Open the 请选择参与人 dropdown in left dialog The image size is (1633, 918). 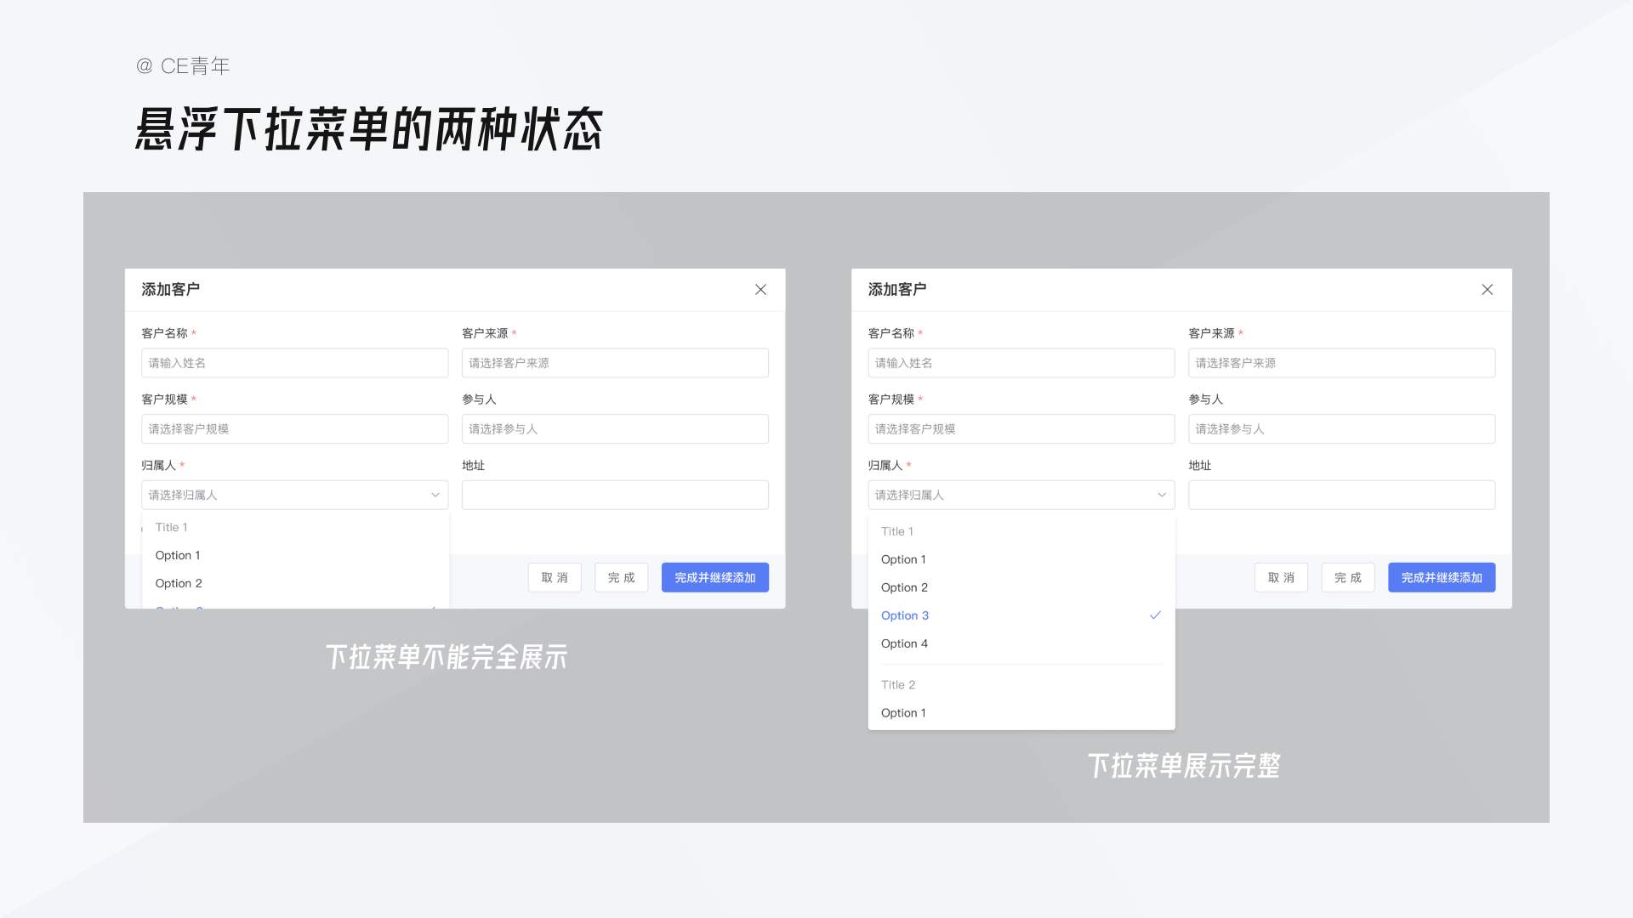click(614, 428)
